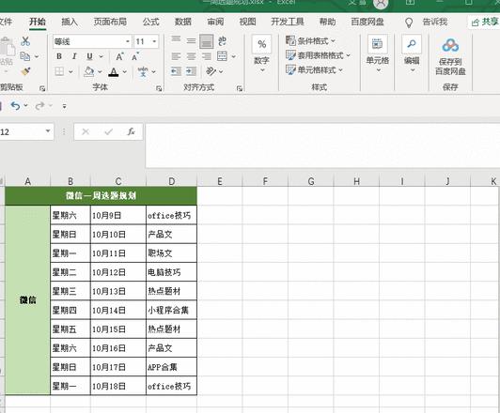Click the formula bar Cancel X icon
The width and height of the screenshot is (500, 413).
[x=86, y=131]
